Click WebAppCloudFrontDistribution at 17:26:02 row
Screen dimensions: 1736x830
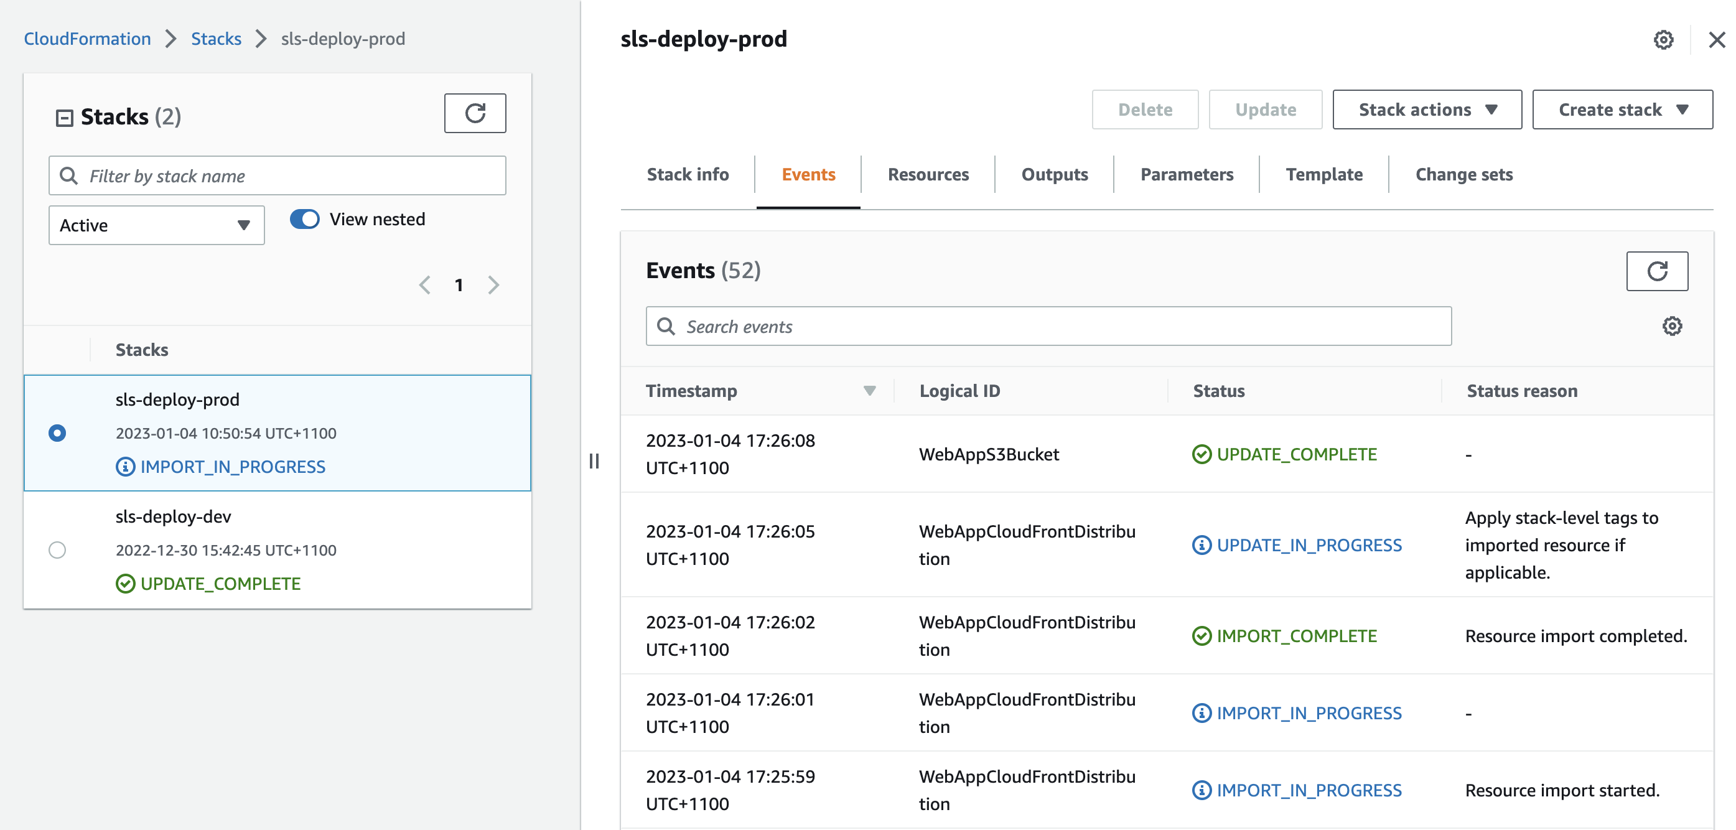coord(1027,635)
